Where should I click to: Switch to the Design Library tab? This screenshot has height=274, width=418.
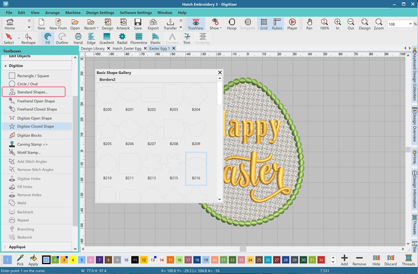click(x=93, y=48)
